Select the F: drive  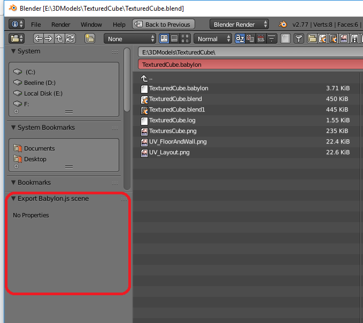click(x=64, y=104)
